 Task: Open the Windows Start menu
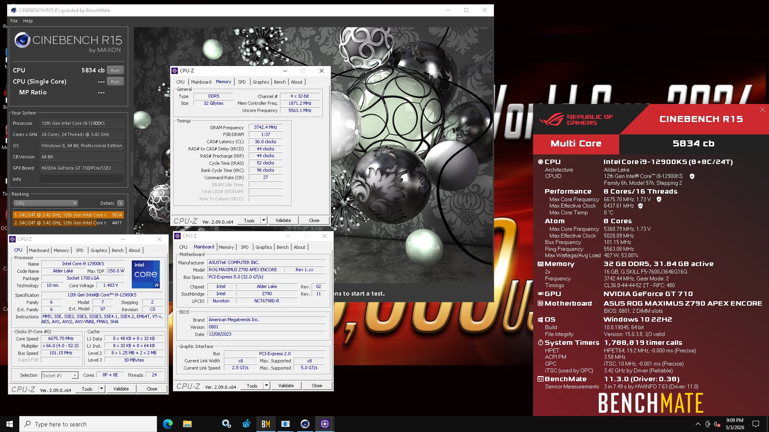[10, 424]
